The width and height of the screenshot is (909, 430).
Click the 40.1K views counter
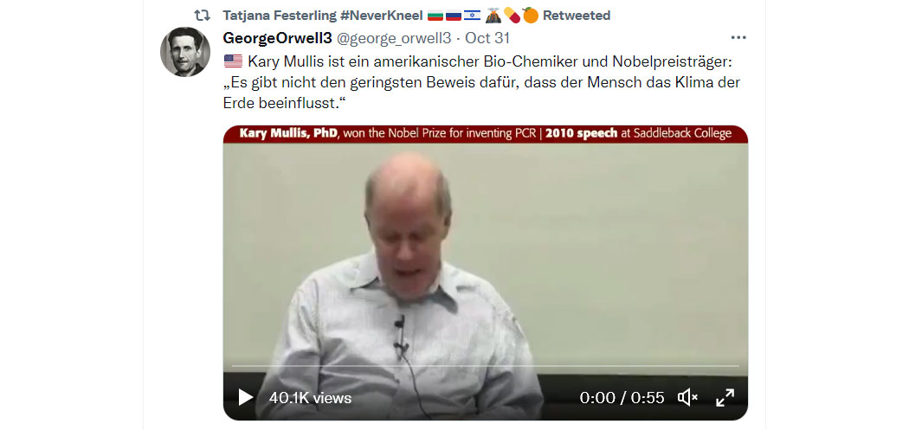click(x=310, y=398)
